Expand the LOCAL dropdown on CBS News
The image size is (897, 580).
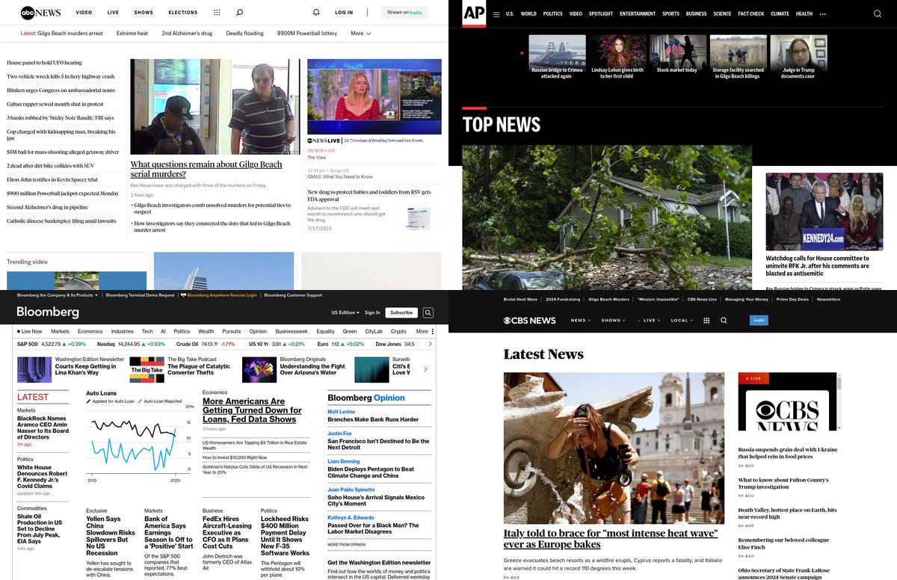click(x=680, y=320)
